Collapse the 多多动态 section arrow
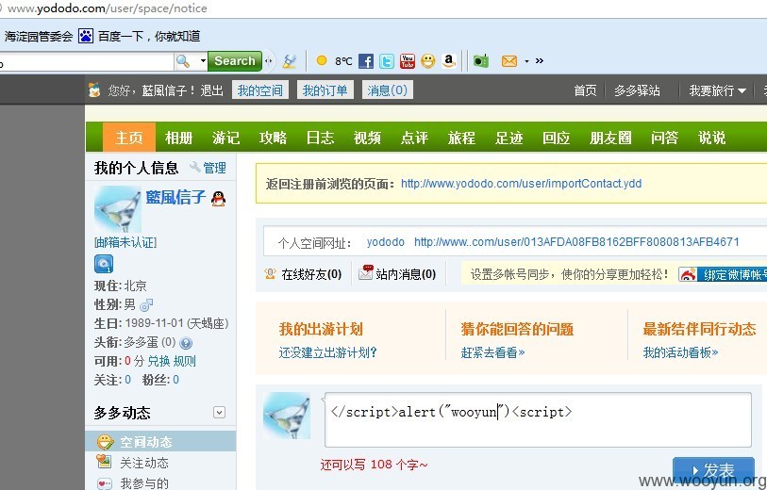Screen dimensions: 767x490 pyautogui.click(x=219, y=413)
